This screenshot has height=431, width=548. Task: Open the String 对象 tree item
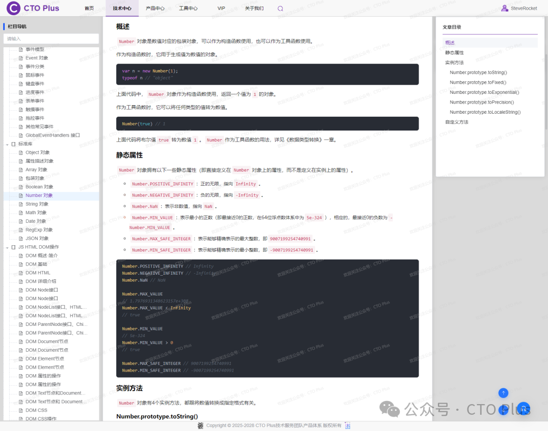pos(37,204)
